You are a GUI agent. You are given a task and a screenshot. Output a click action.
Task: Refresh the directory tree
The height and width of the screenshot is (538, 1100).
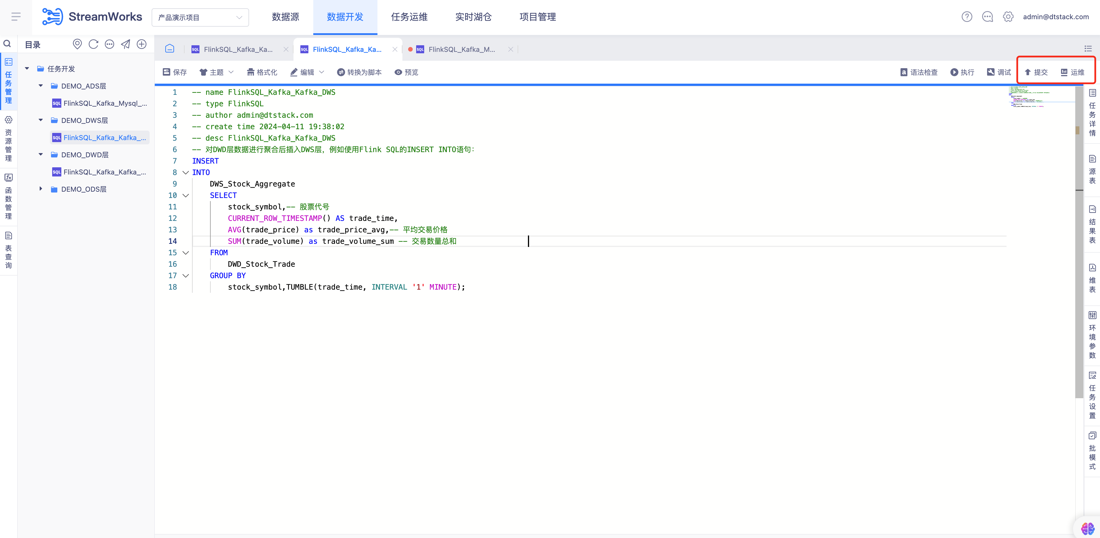[x=93, y=44]
